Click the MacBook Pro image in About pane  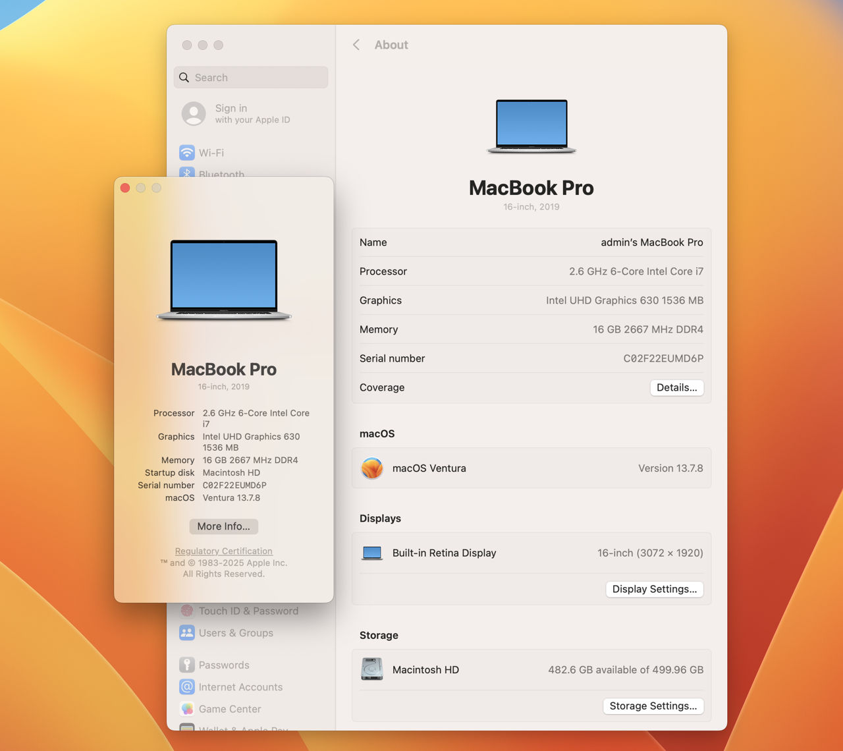pos(531,126)
